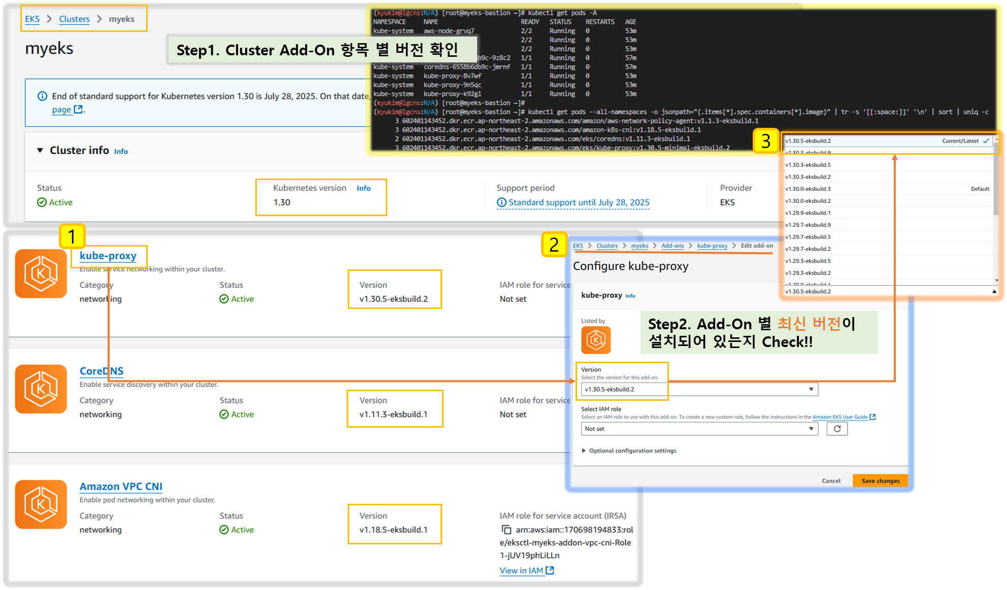Collapse the Cluster info section

click(40, 150)
